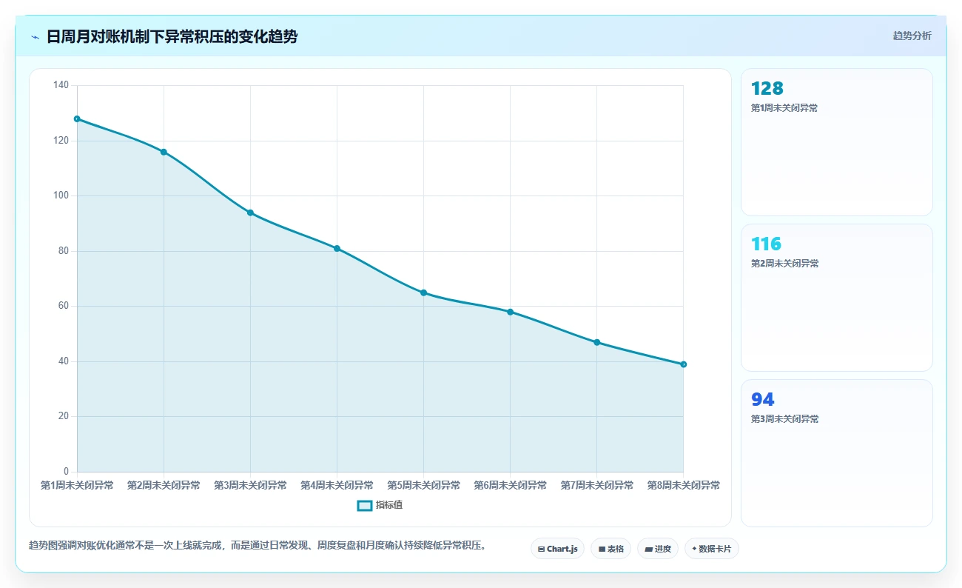The width and height of the screenshot is (962, 588).
Task: Click x-axis label 第8周未关闭异常
Action: [683, 485]
